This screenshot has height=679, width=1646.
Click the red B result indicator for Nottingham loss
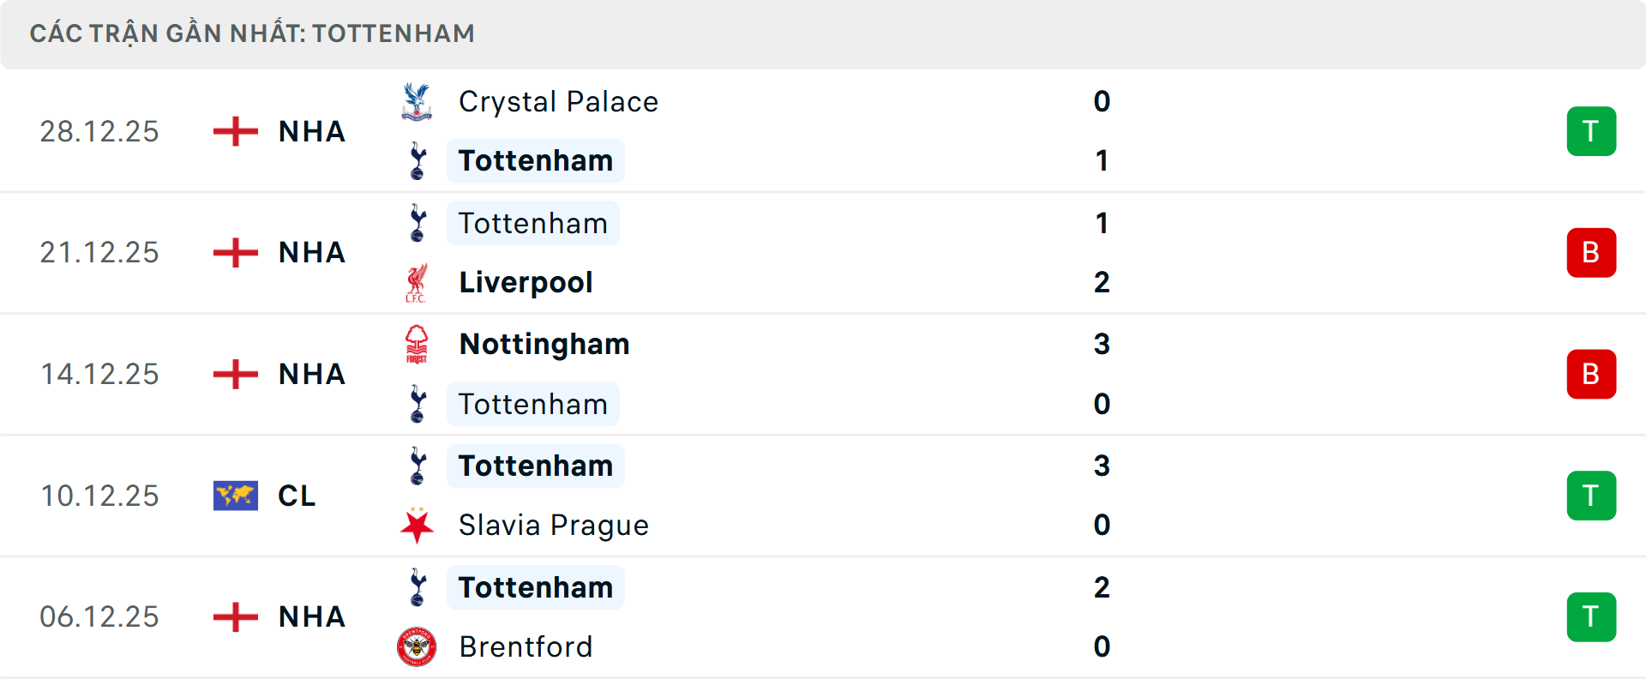tap(1591, 374)
